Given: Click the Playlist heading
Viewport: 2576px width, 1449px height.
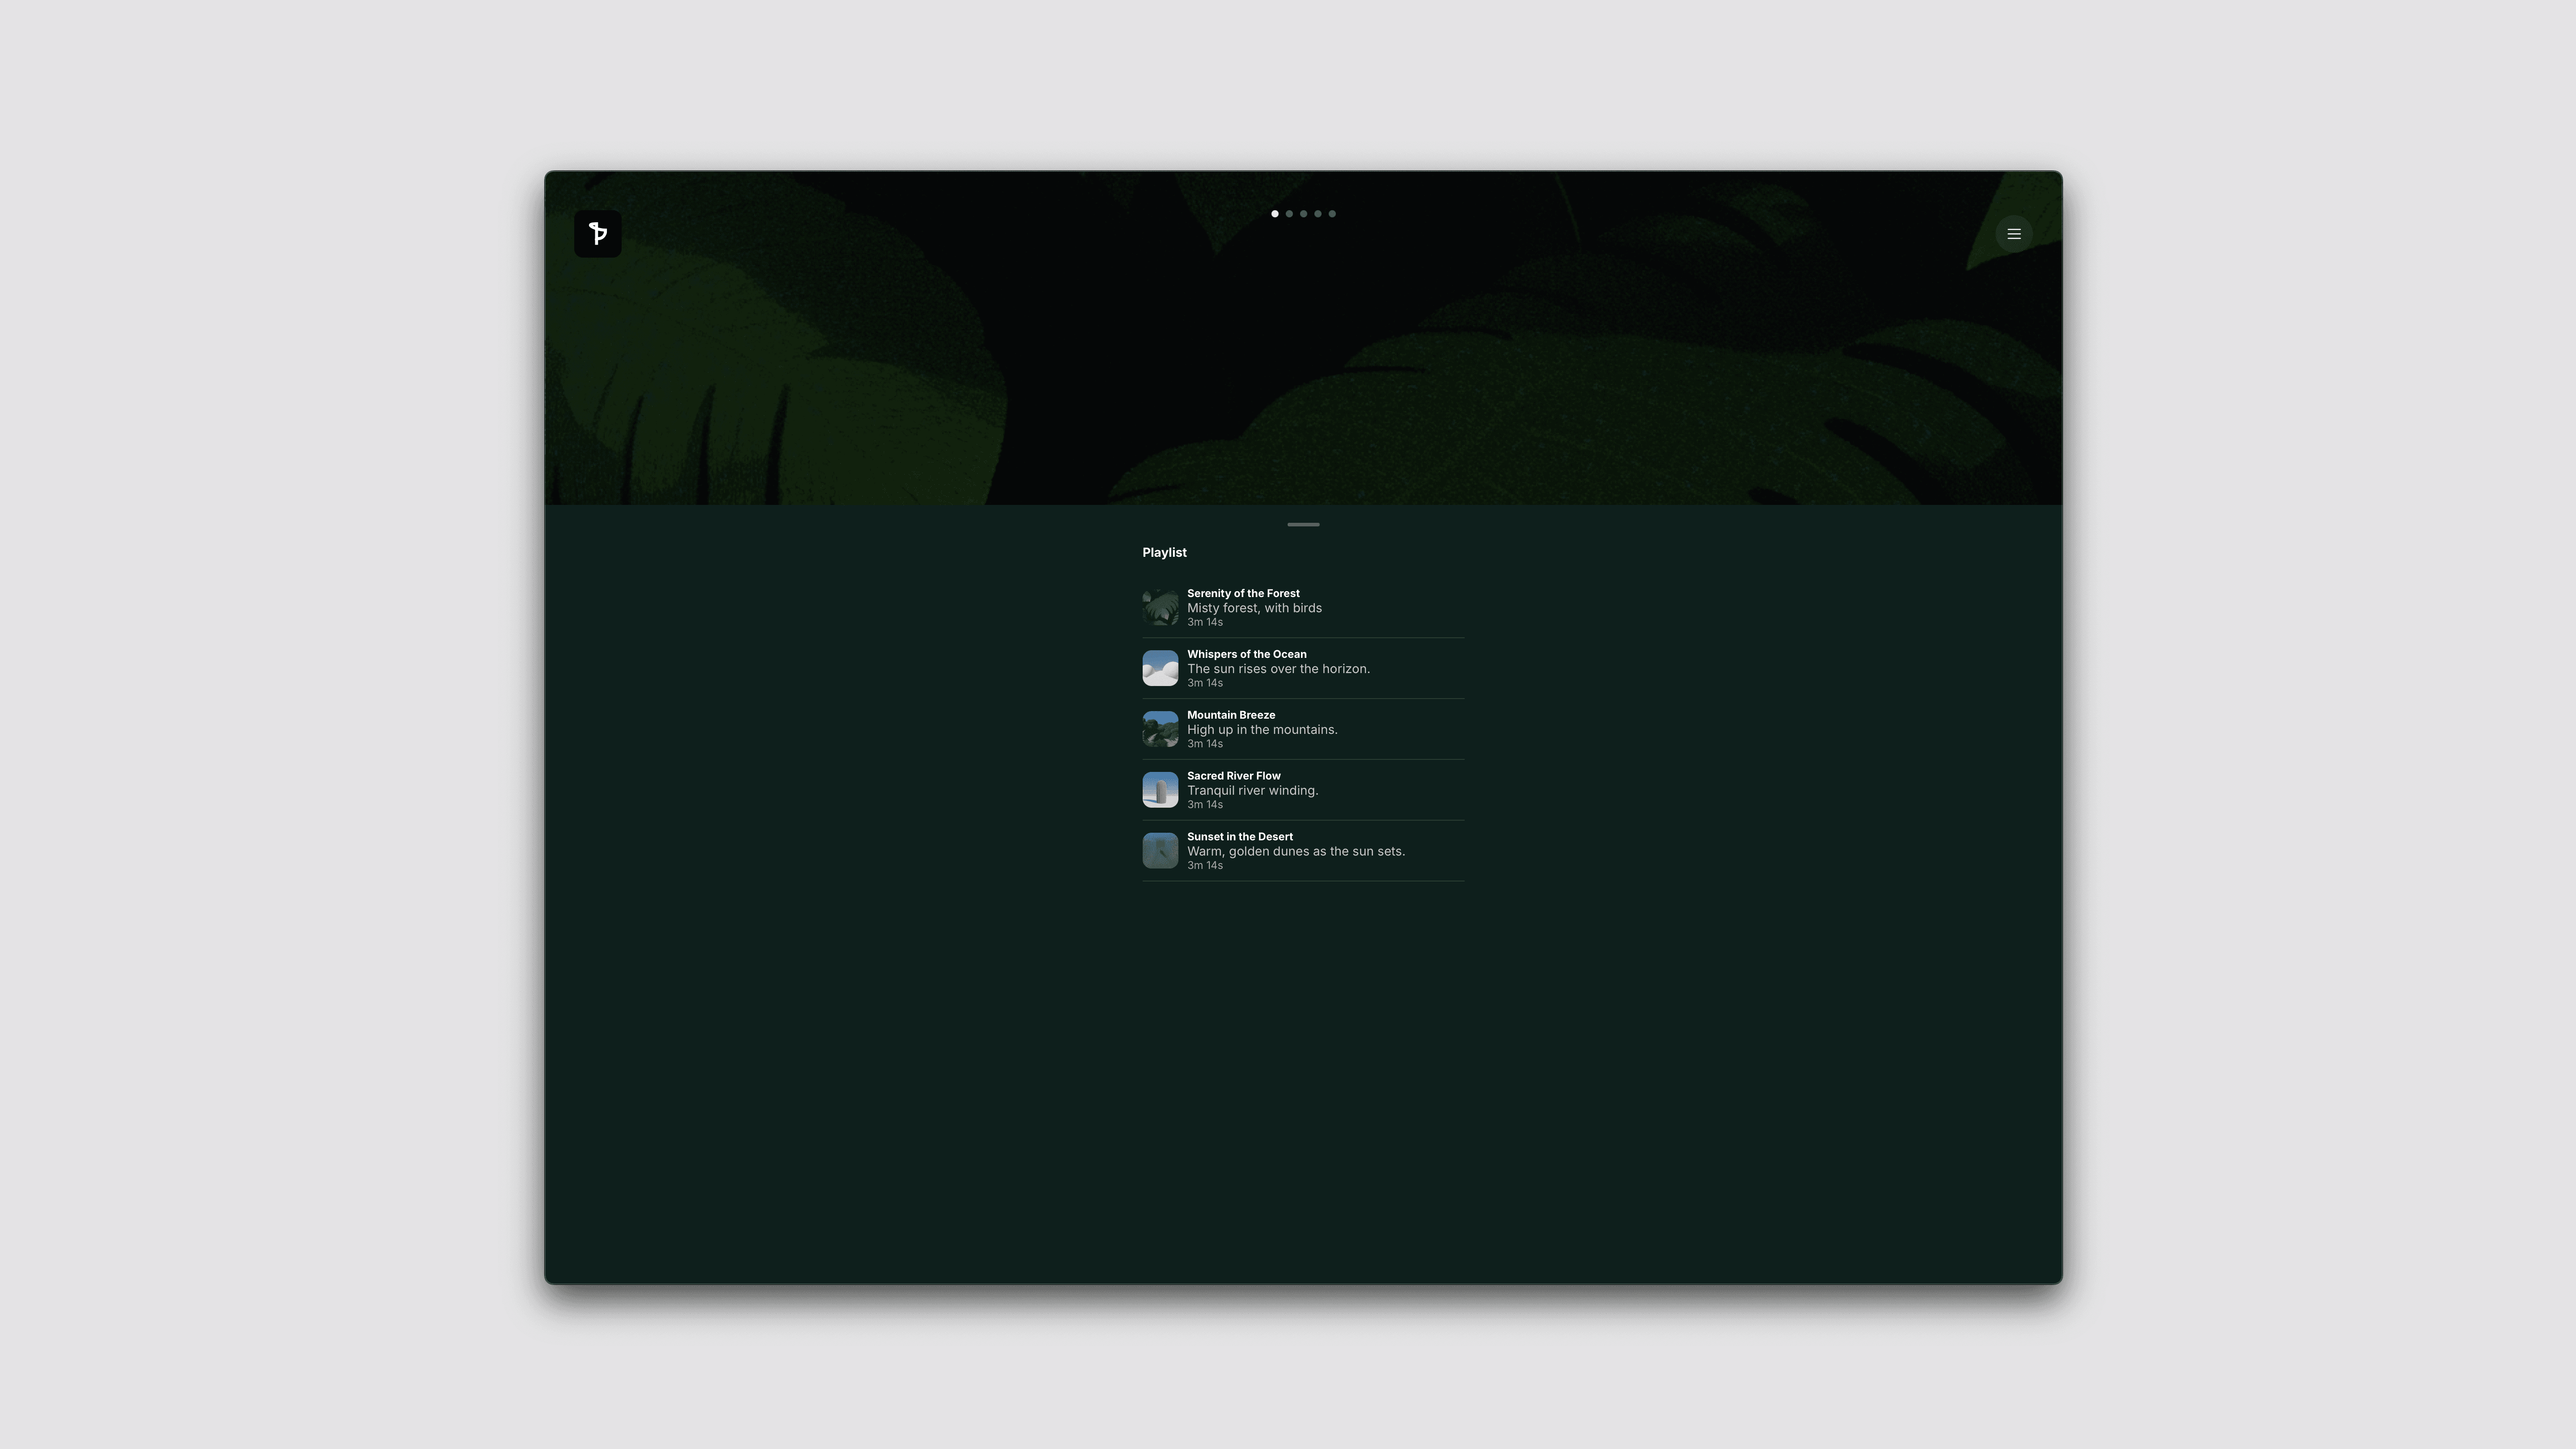Looking at the screenshot, I should [x=1164, y=552].
